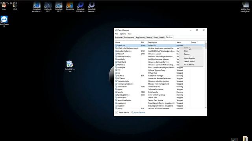Switch to the Performance tab

coord(129,38)
